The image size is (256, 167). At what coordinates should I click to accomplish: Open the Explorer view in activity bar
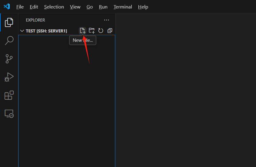pyautogui.click(x=9, y=22)
